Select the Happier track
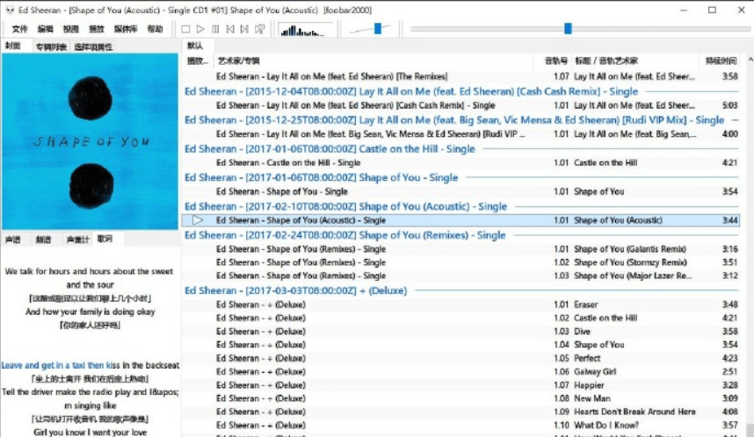The image size is (754, 437). 461,385
